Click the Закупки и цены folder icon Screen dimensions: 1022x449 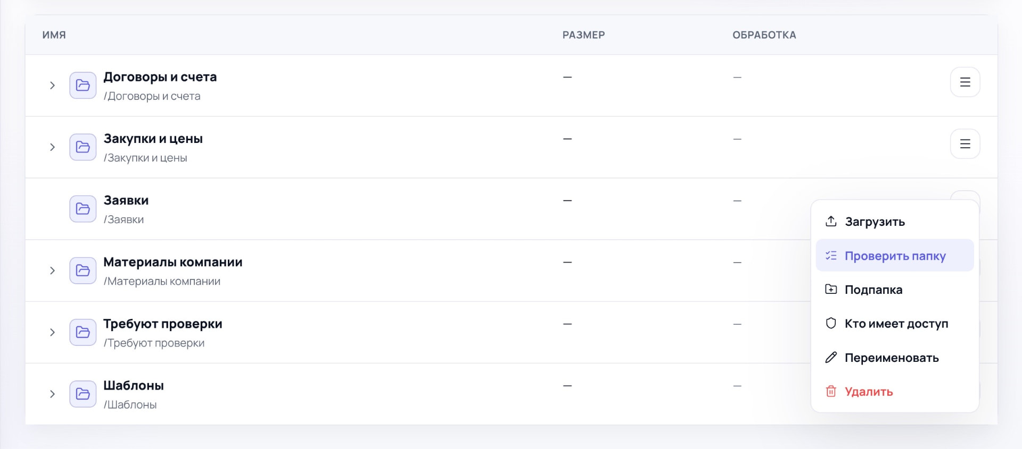coord(83,147)
